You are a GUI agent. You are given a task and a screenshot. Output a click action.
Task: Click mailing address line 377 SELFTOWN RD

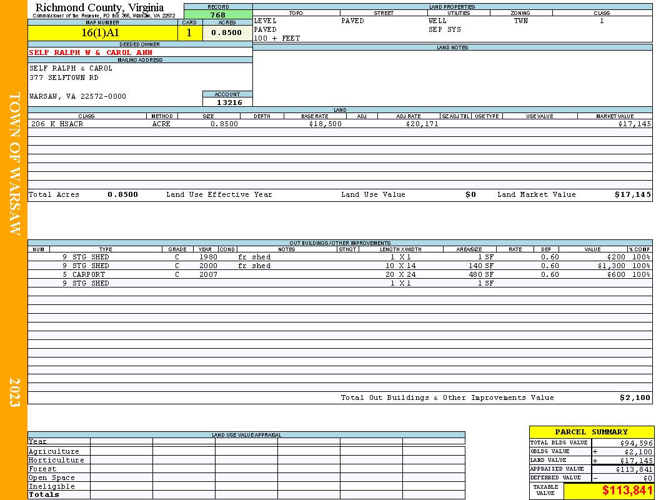pos(64,78)
